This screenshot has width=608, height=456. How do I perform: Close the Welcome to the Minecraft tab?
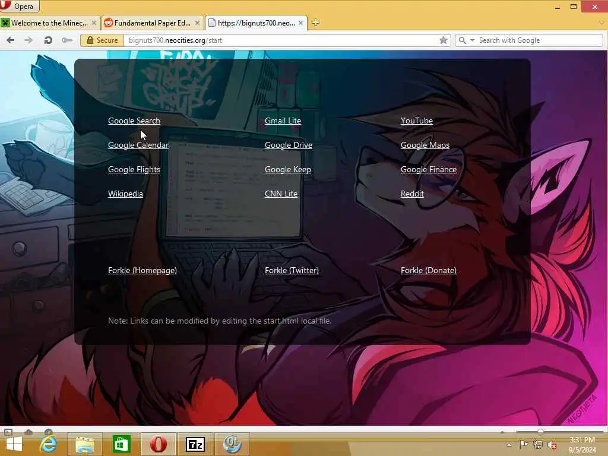click(94, 23)
